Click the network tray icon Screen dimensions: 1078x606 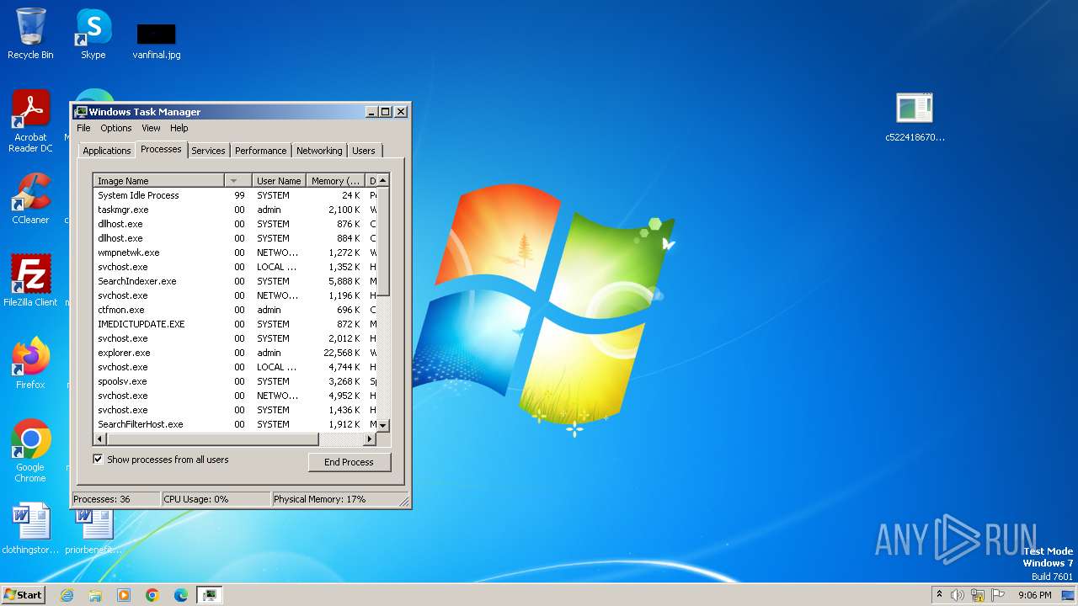978,595
